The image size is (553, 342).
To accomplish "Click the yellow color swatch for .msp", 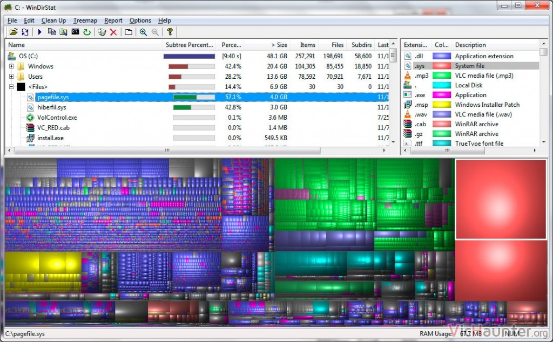I will (x=442, y=105).
